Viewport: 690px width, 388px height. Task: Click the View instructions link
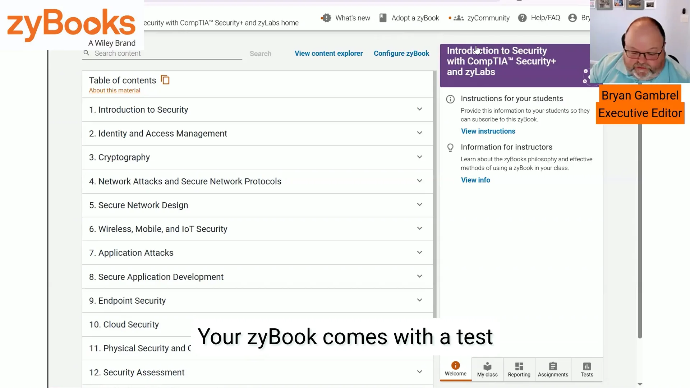[x=488, y=131]
